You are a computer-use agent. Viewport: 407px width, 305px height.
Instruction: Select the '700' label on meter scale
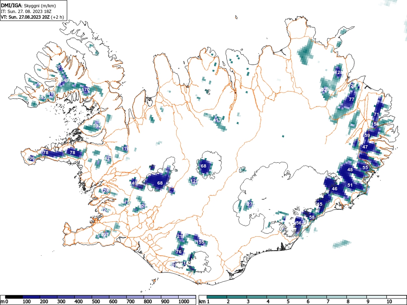(x=131, y=301)
